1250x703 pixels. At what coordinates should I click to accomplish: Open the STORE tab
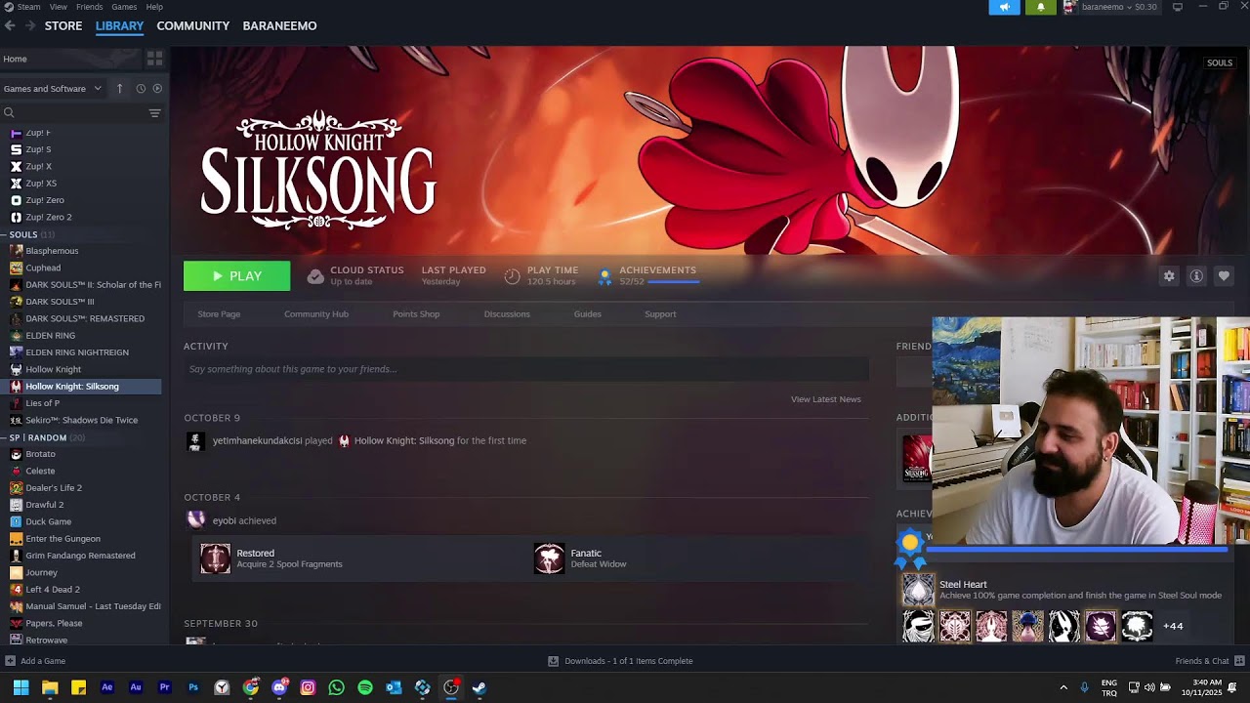pos(63,25)
